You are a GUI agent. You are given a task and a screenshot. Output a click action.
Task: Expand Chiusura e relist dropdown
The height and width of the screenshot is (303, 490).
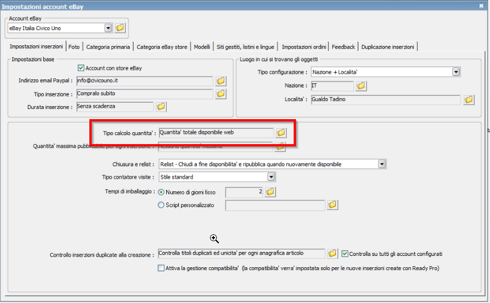click(x=382, y=164)
